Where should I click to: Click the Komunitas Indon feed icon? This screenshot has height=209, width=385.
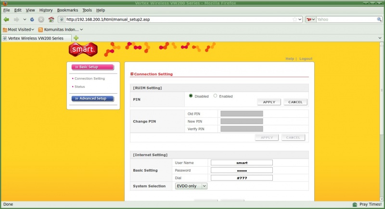[41, 29]
